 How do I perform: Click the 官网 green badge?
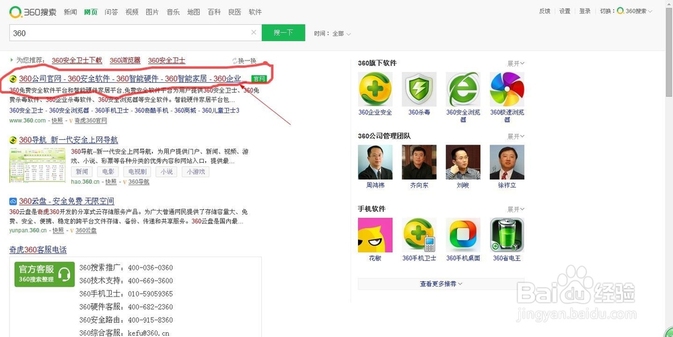(x=259, y=79)
